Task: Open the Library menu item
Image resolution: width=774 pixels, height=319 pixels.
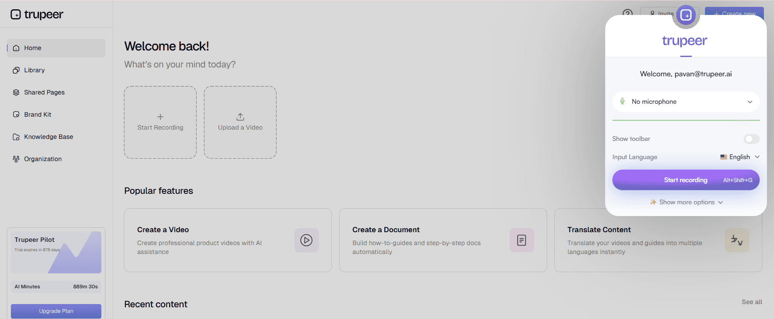Action: pos(56,70)
